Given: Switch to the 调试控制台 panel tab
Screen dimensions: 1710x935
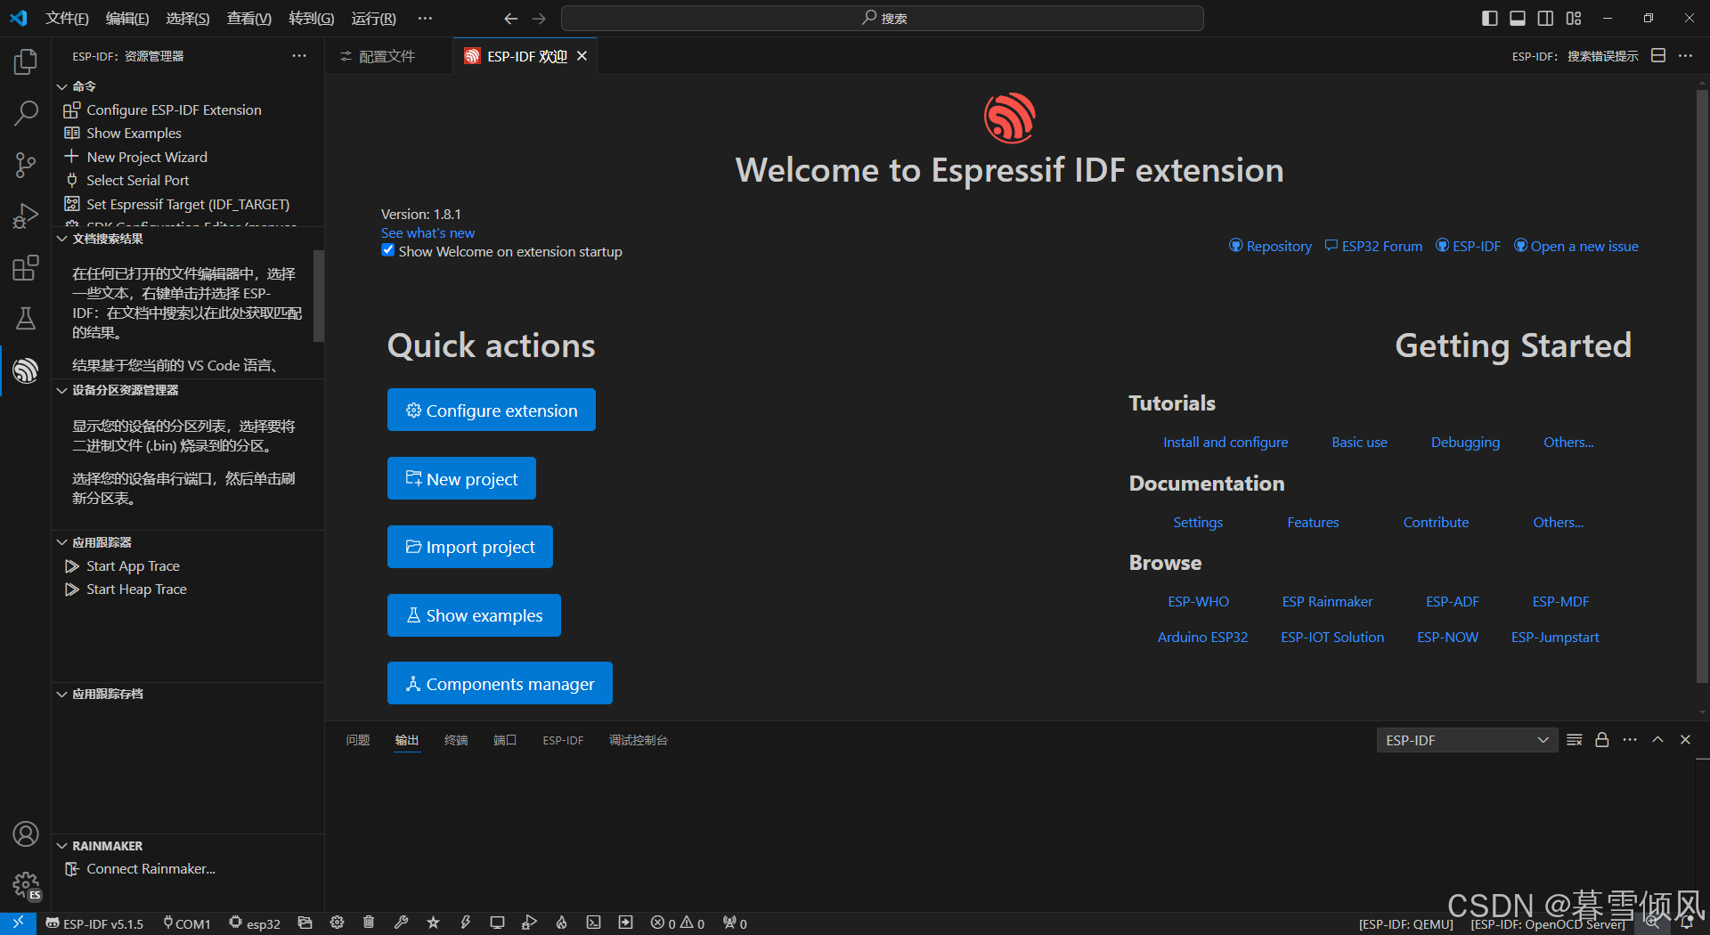Looking at the screenshot, I should coord(639,740).
